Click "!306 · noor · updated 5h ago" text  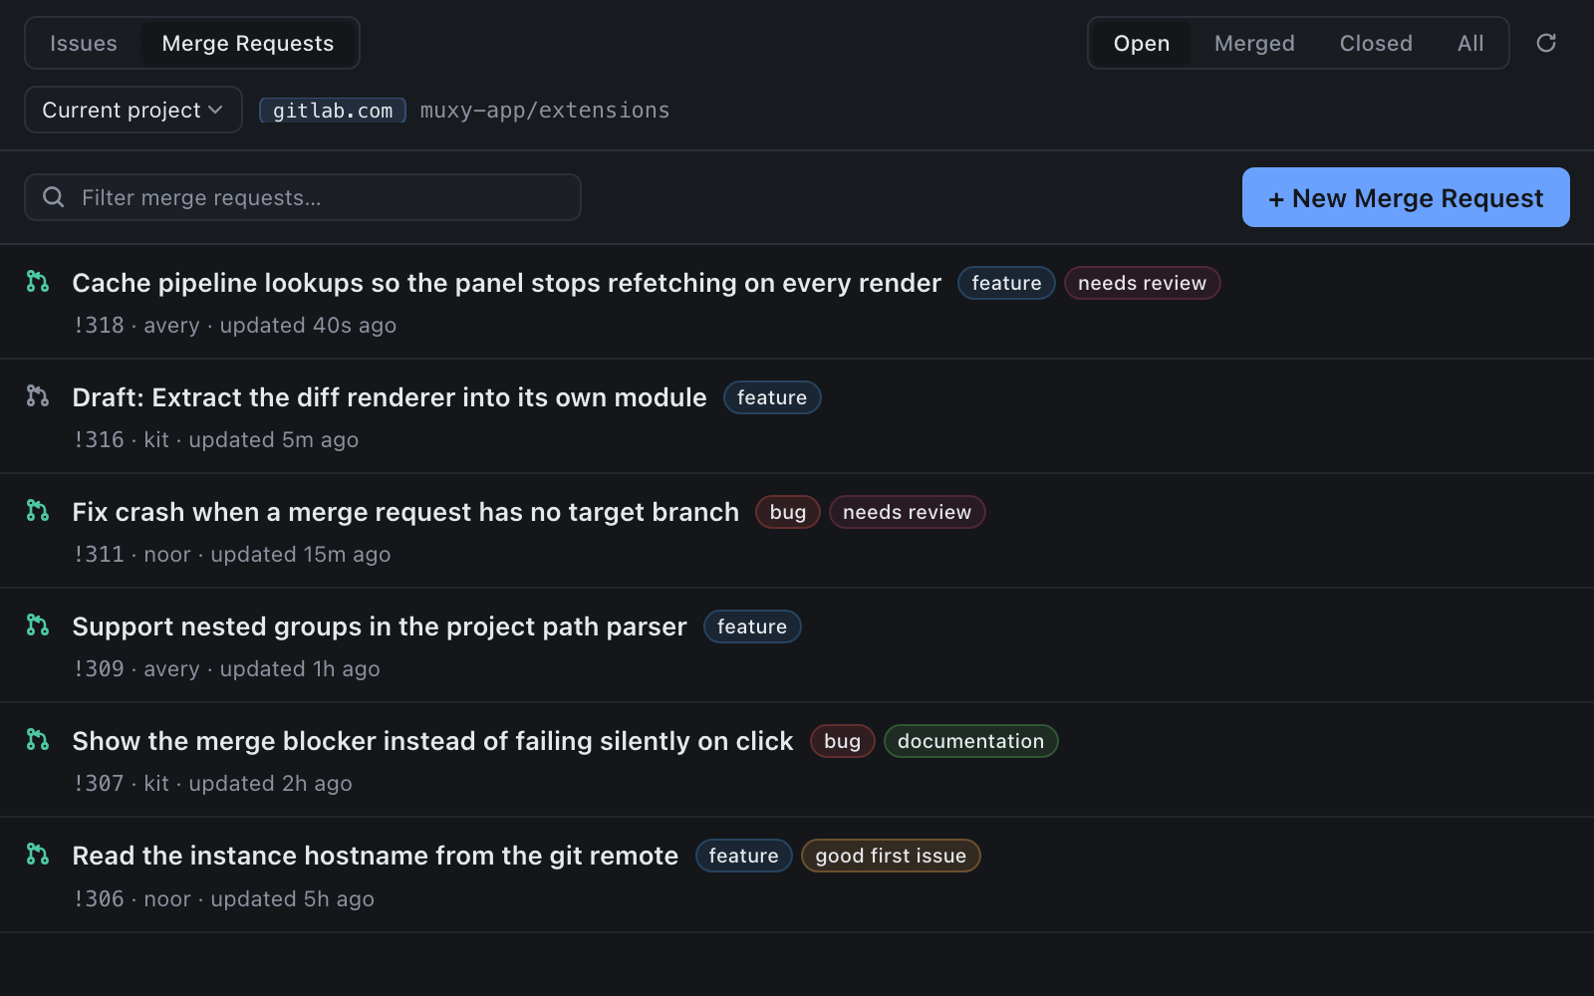click(x=224, y=899)
